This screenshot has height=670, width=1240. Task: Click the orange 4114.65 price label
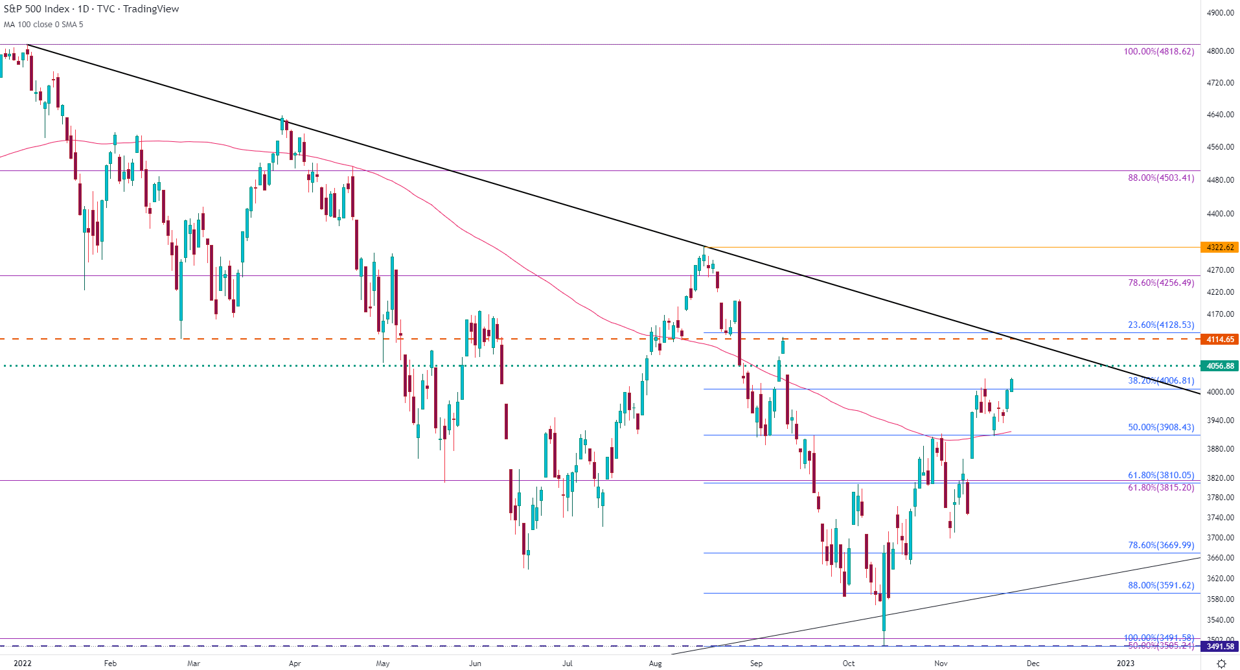1220,340
